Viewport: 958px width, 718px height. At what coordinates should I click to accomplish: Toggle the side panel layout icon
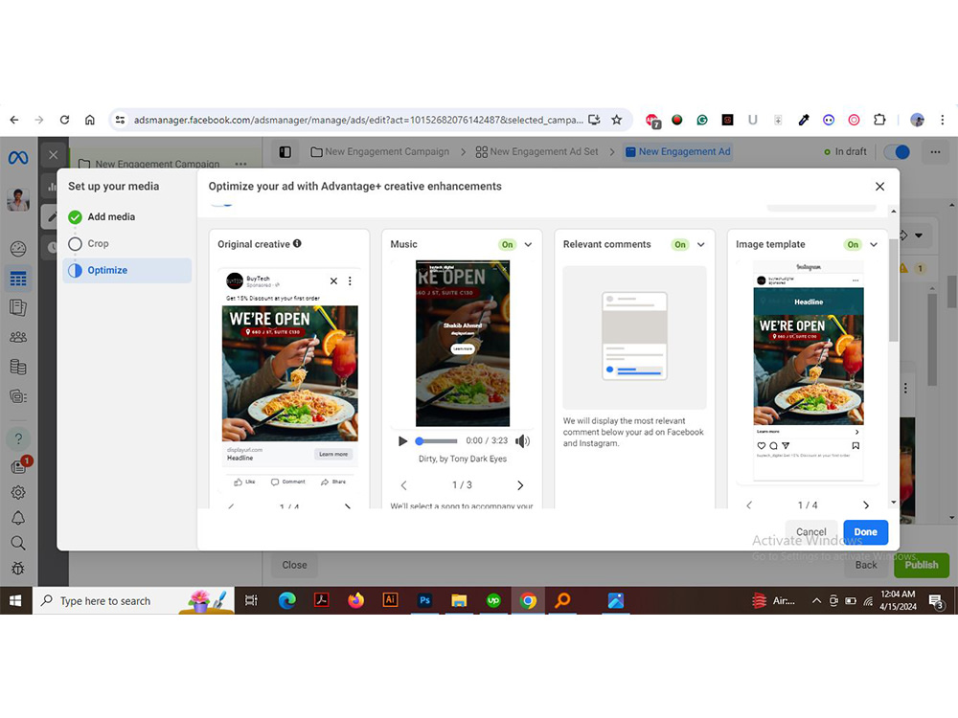point(285,152)
